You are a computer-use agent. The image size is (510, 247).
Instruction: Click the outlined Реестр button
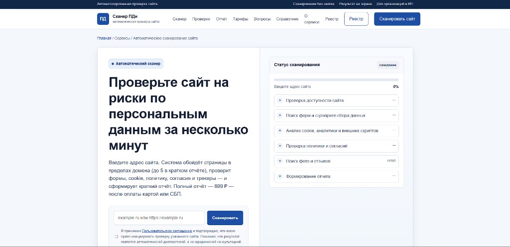356,19
